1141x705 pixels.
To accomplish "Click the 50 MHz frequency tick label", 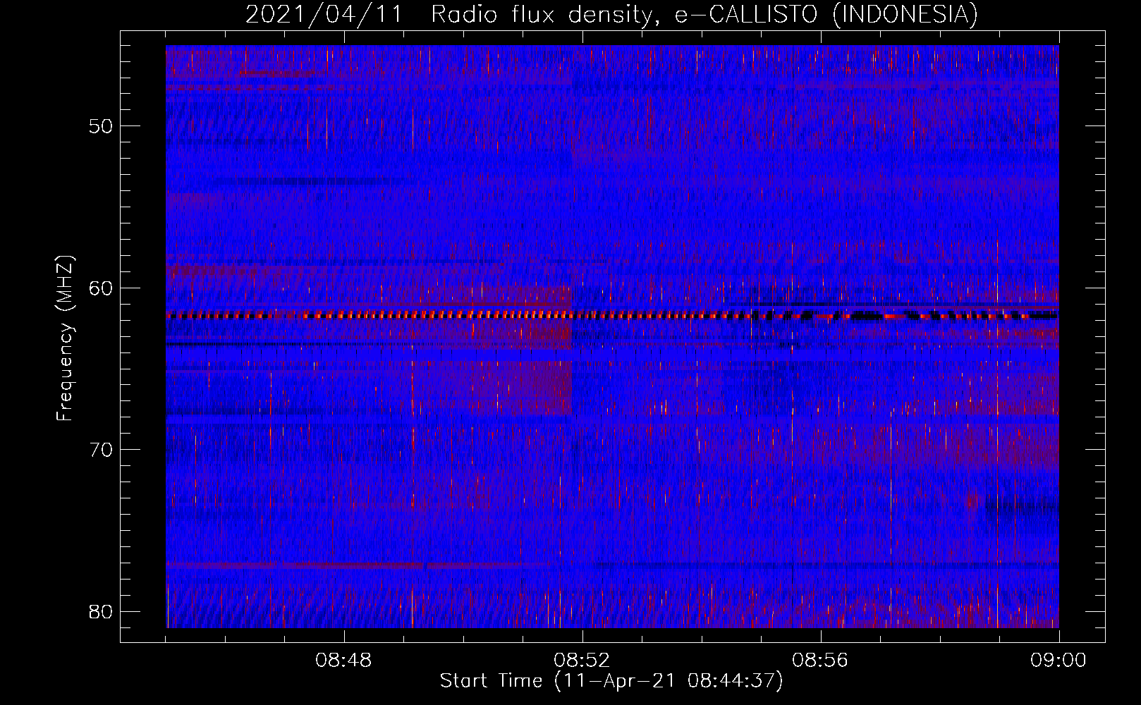I will pyautogui.click(x=101, y=127).
